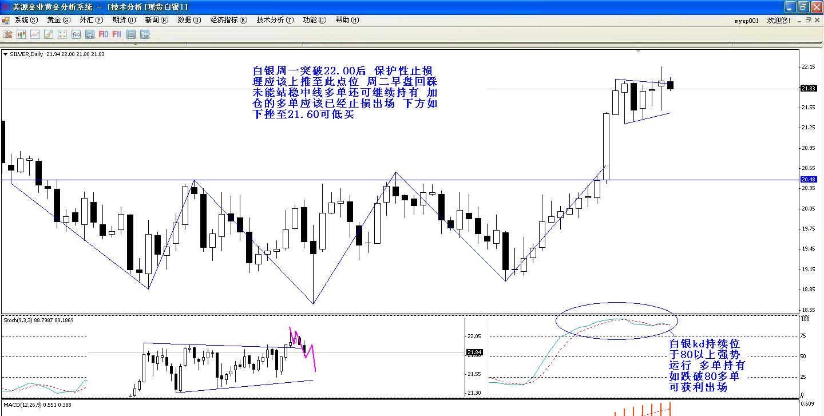824x416 pixels.
Task: Click the mysp001 username text
Action: pos(747,21)
